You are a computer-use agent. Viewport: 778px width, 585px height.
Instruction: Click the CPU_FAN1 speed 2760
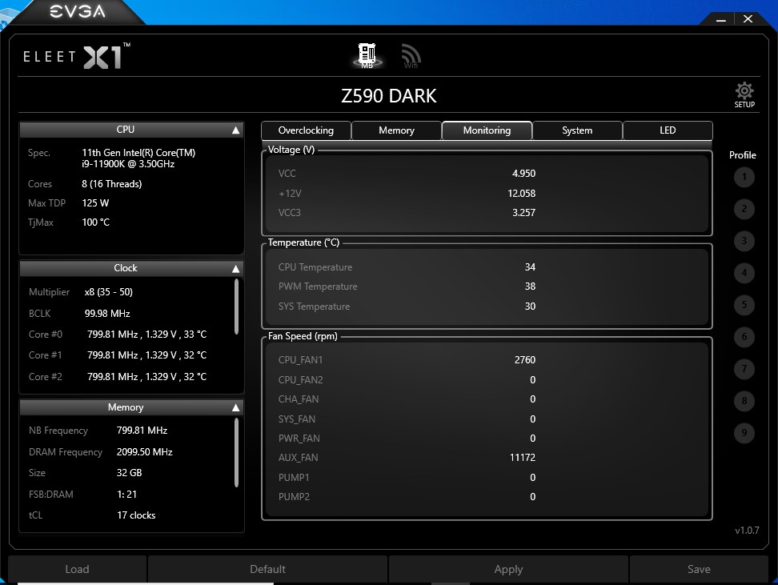(525, 360)
